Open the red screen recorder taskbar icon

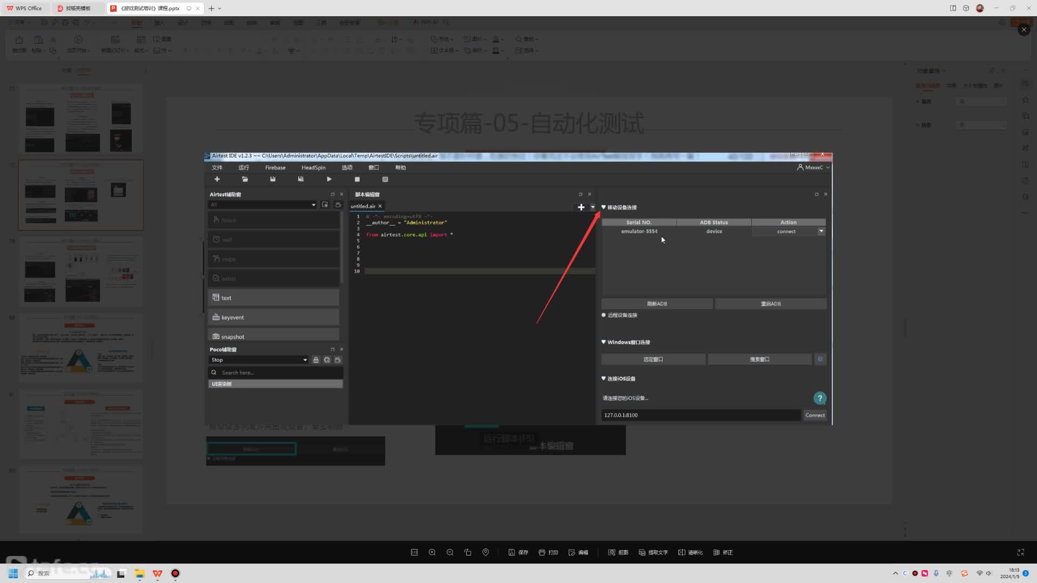(x=175, y=573)
